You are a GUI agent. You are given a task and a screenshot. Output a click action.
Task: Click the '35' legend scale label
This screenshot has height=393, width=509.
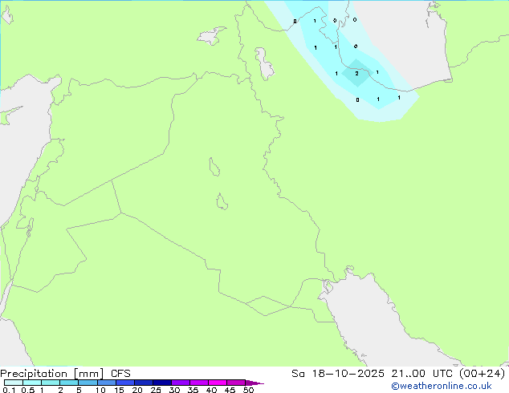tap(193, 390)
